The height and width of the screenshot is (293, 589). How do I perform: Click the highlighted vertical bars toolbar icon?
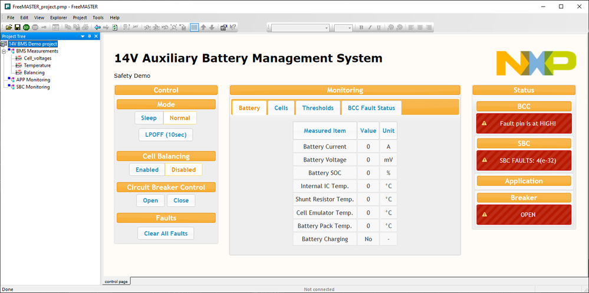pyautogui.click(x=194, y=28)
